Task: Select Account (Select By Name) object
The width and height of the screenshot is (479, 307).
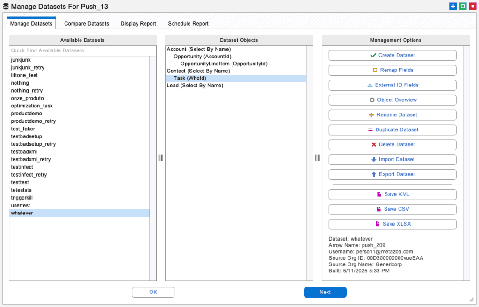Action: pyautogui.click(x=236, y=50)
